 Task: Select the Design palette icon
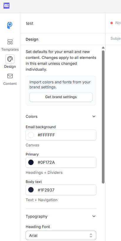[x=10, y=59]
